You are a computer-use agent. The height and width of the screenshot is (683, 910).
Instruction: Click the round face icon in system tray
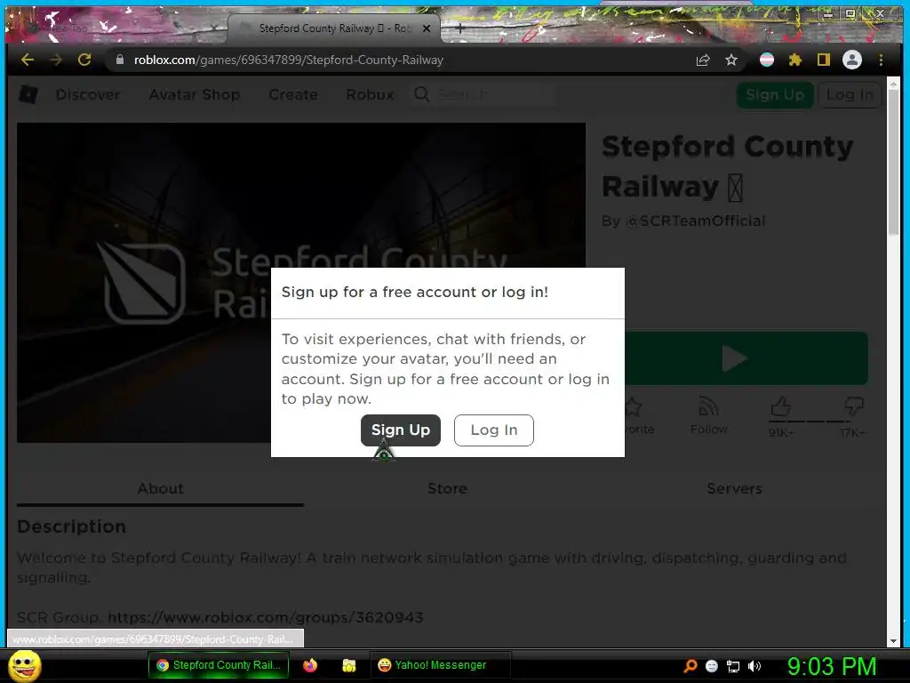712,666
